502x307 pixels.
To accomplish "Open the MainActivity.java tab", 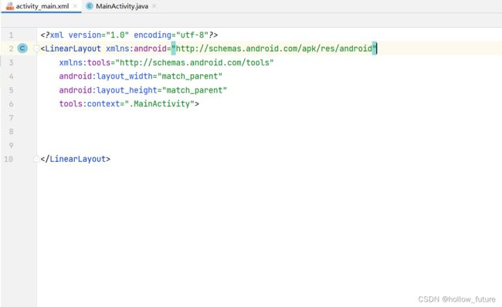I will tap(122, 6).
